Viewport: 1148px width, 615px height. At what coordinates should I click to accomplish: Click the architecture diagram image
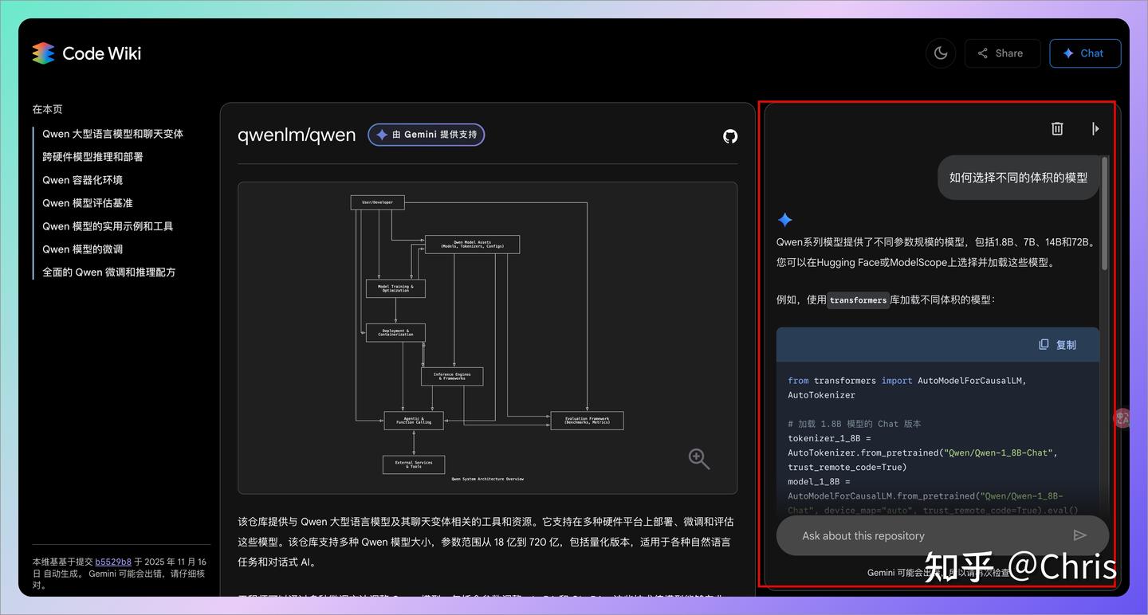coord(487,338)
